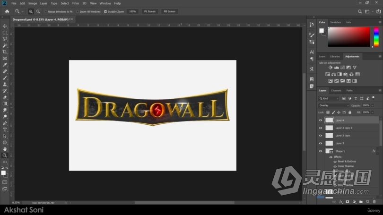Hide Layer 3 visibility eye
The width and height of the screenshot is (383, 215).
[321, 143]
